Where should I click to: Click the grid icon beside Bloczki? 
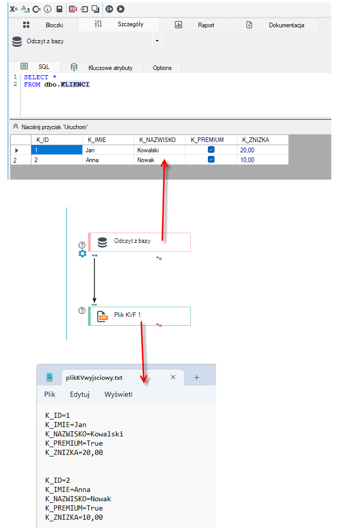(26, 25)
